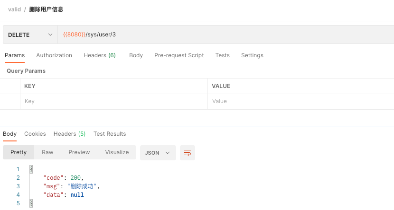394x210 pixels.
Task: View the response Cookies tab
Action: (x=35, y=134)
